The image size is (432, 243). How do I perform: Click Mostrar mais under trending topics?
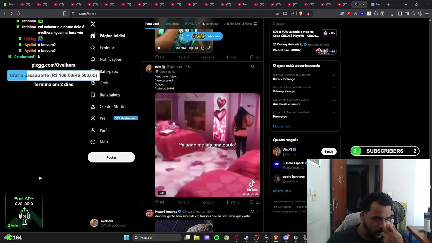[x=281, y=126]
